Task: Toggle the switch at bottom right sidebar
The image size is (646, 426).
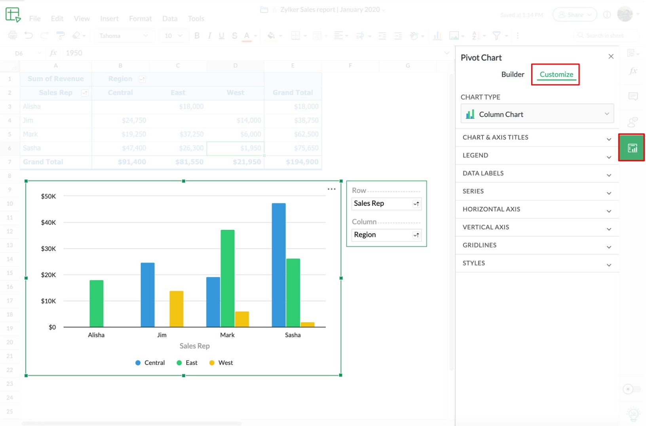Action: [x=631, y=389]
